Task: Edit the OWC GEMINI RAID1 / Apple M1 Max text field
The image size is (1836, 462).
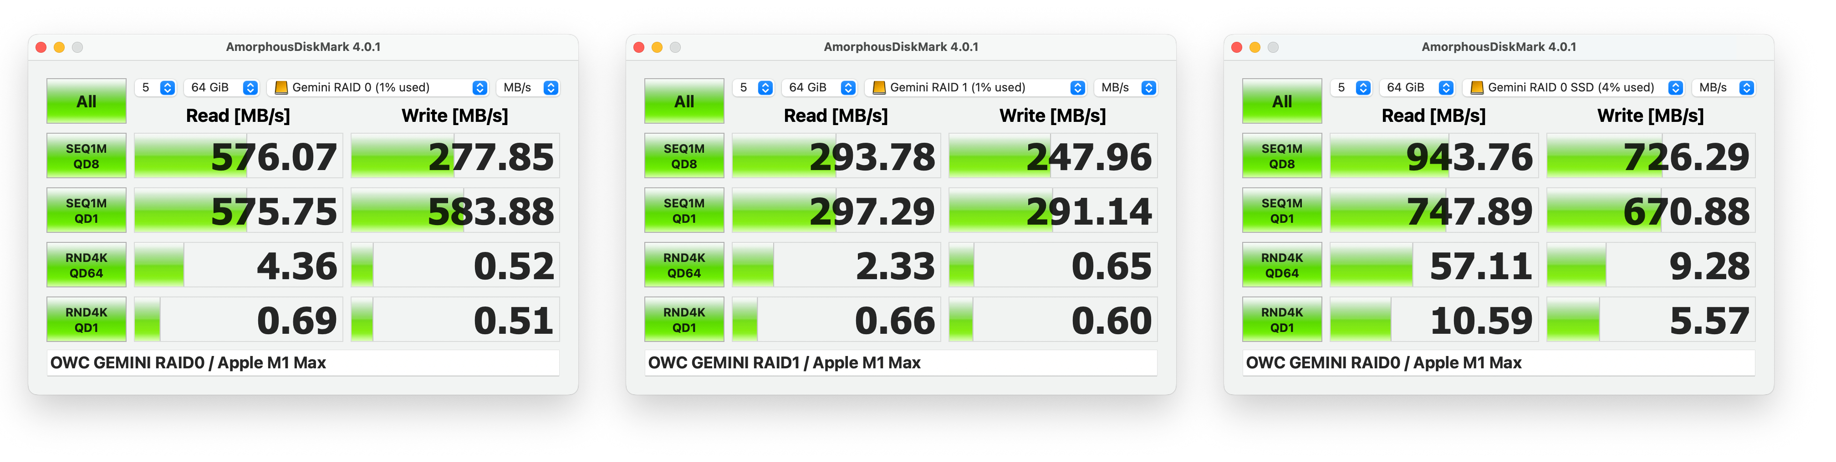Action: tap(900, 363)
